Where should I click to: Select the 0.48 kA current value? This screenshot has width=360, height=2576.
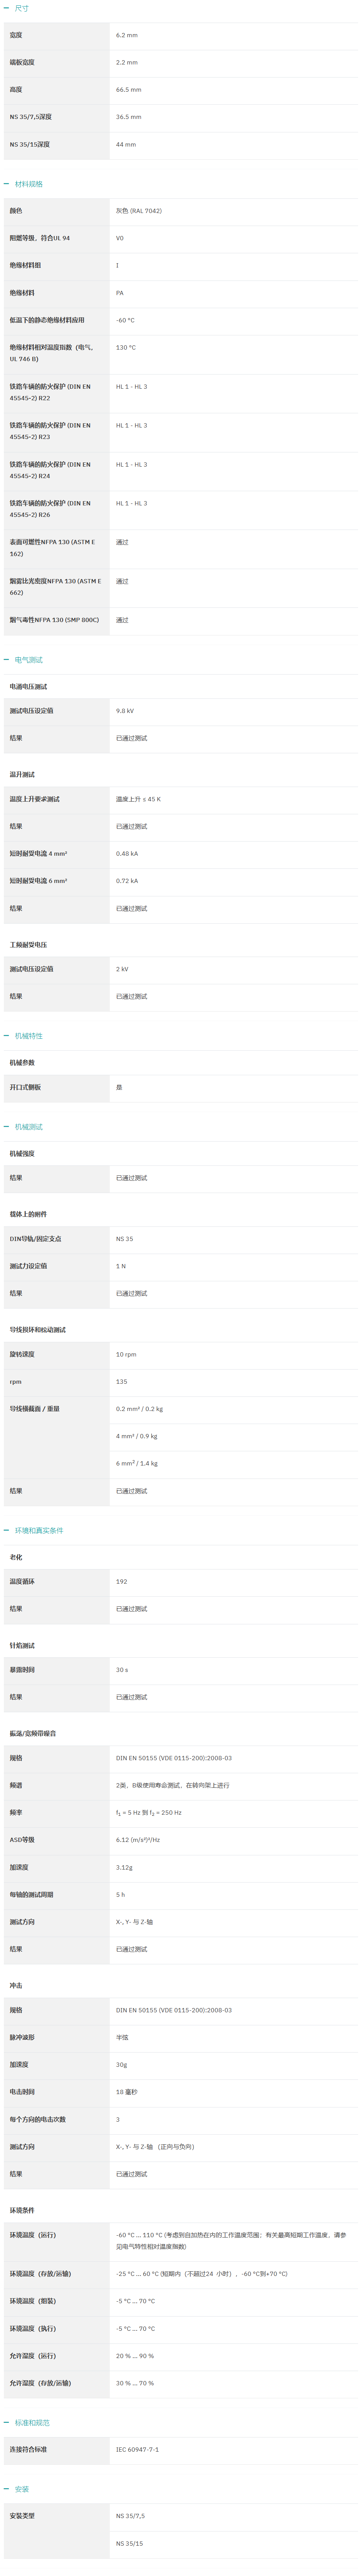click(127, 854)
